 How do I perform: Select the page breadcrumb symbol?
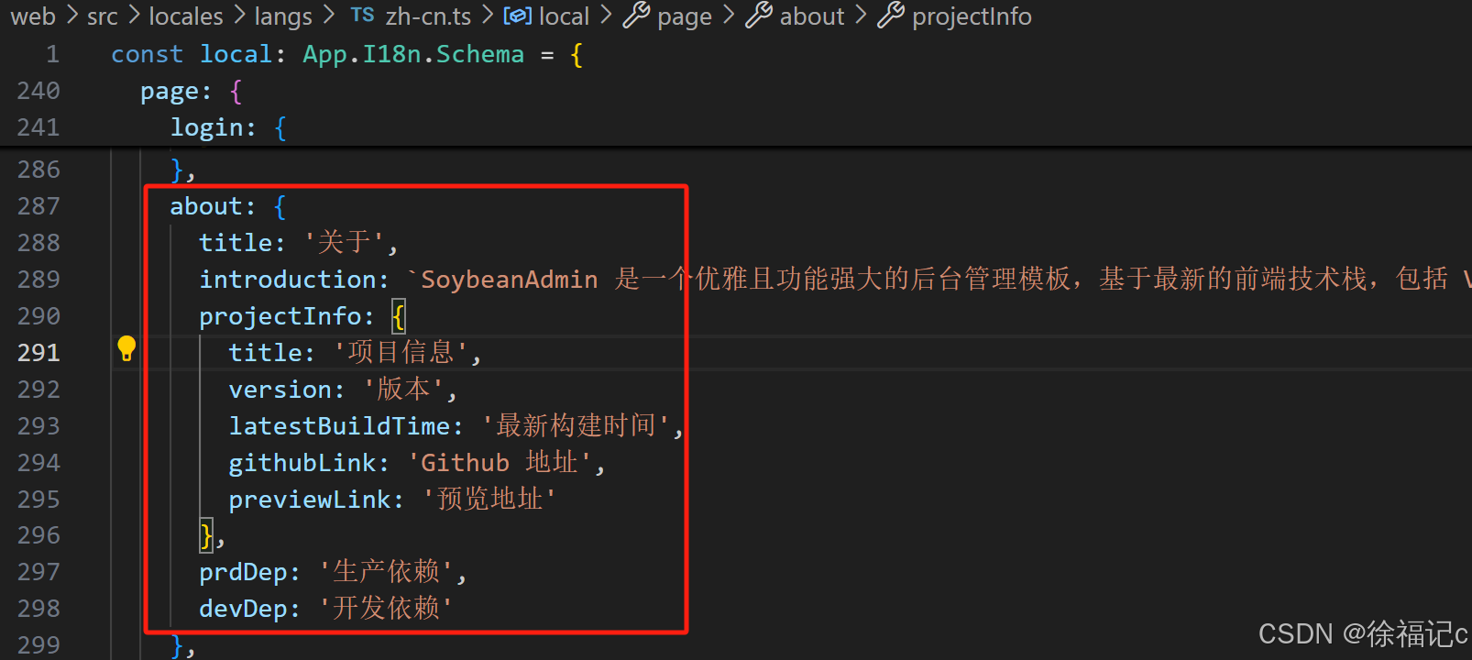685,16
